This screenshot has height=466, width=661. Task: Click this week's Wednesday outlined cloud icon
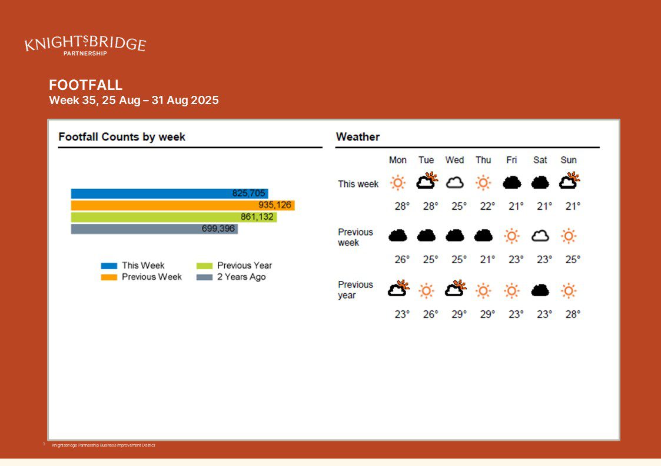pyautogui.click(x=454, y=183)
